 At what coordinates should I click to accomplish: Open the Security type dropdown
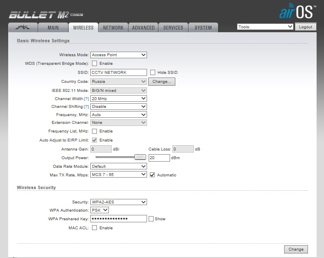[119, 202]
